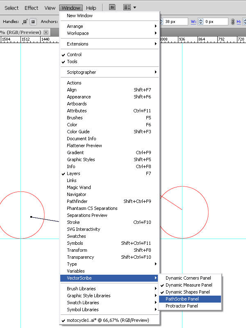Choose New Window
The image size is (246, 328).
tap(109, 16)
